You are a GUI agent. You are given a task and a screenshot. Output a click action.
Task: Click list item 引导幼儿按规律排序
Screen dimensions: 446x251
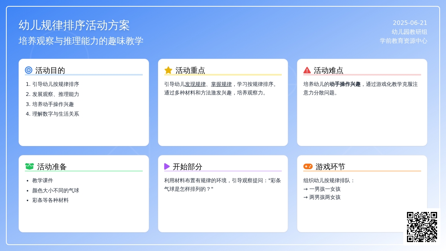click(56, 84)
